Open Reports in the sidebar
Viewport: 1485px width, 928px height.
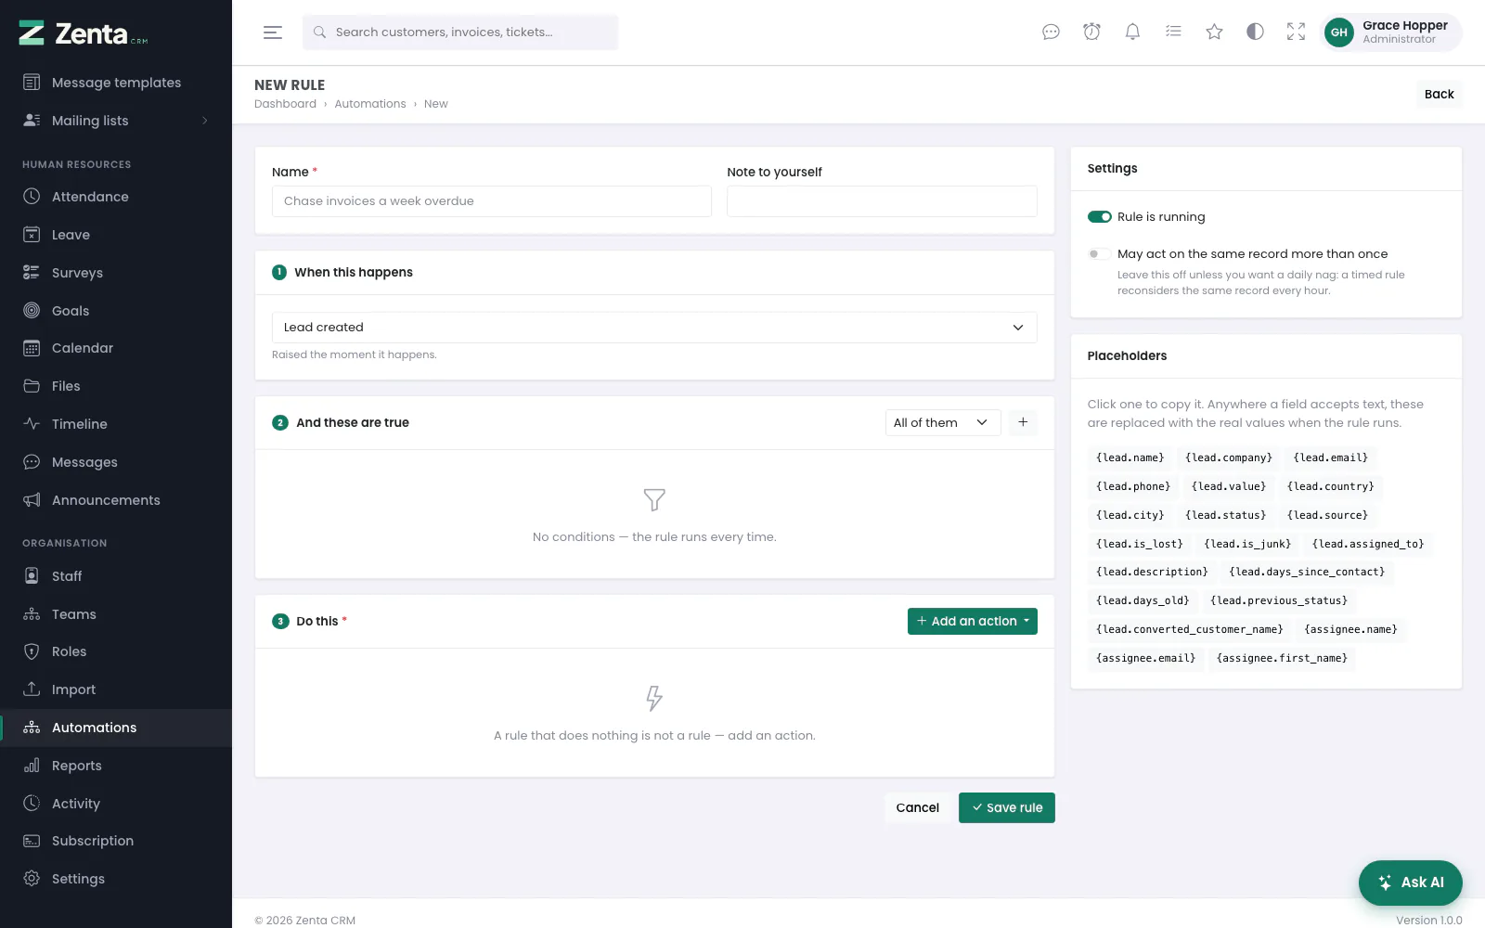(x=116, y=766)
